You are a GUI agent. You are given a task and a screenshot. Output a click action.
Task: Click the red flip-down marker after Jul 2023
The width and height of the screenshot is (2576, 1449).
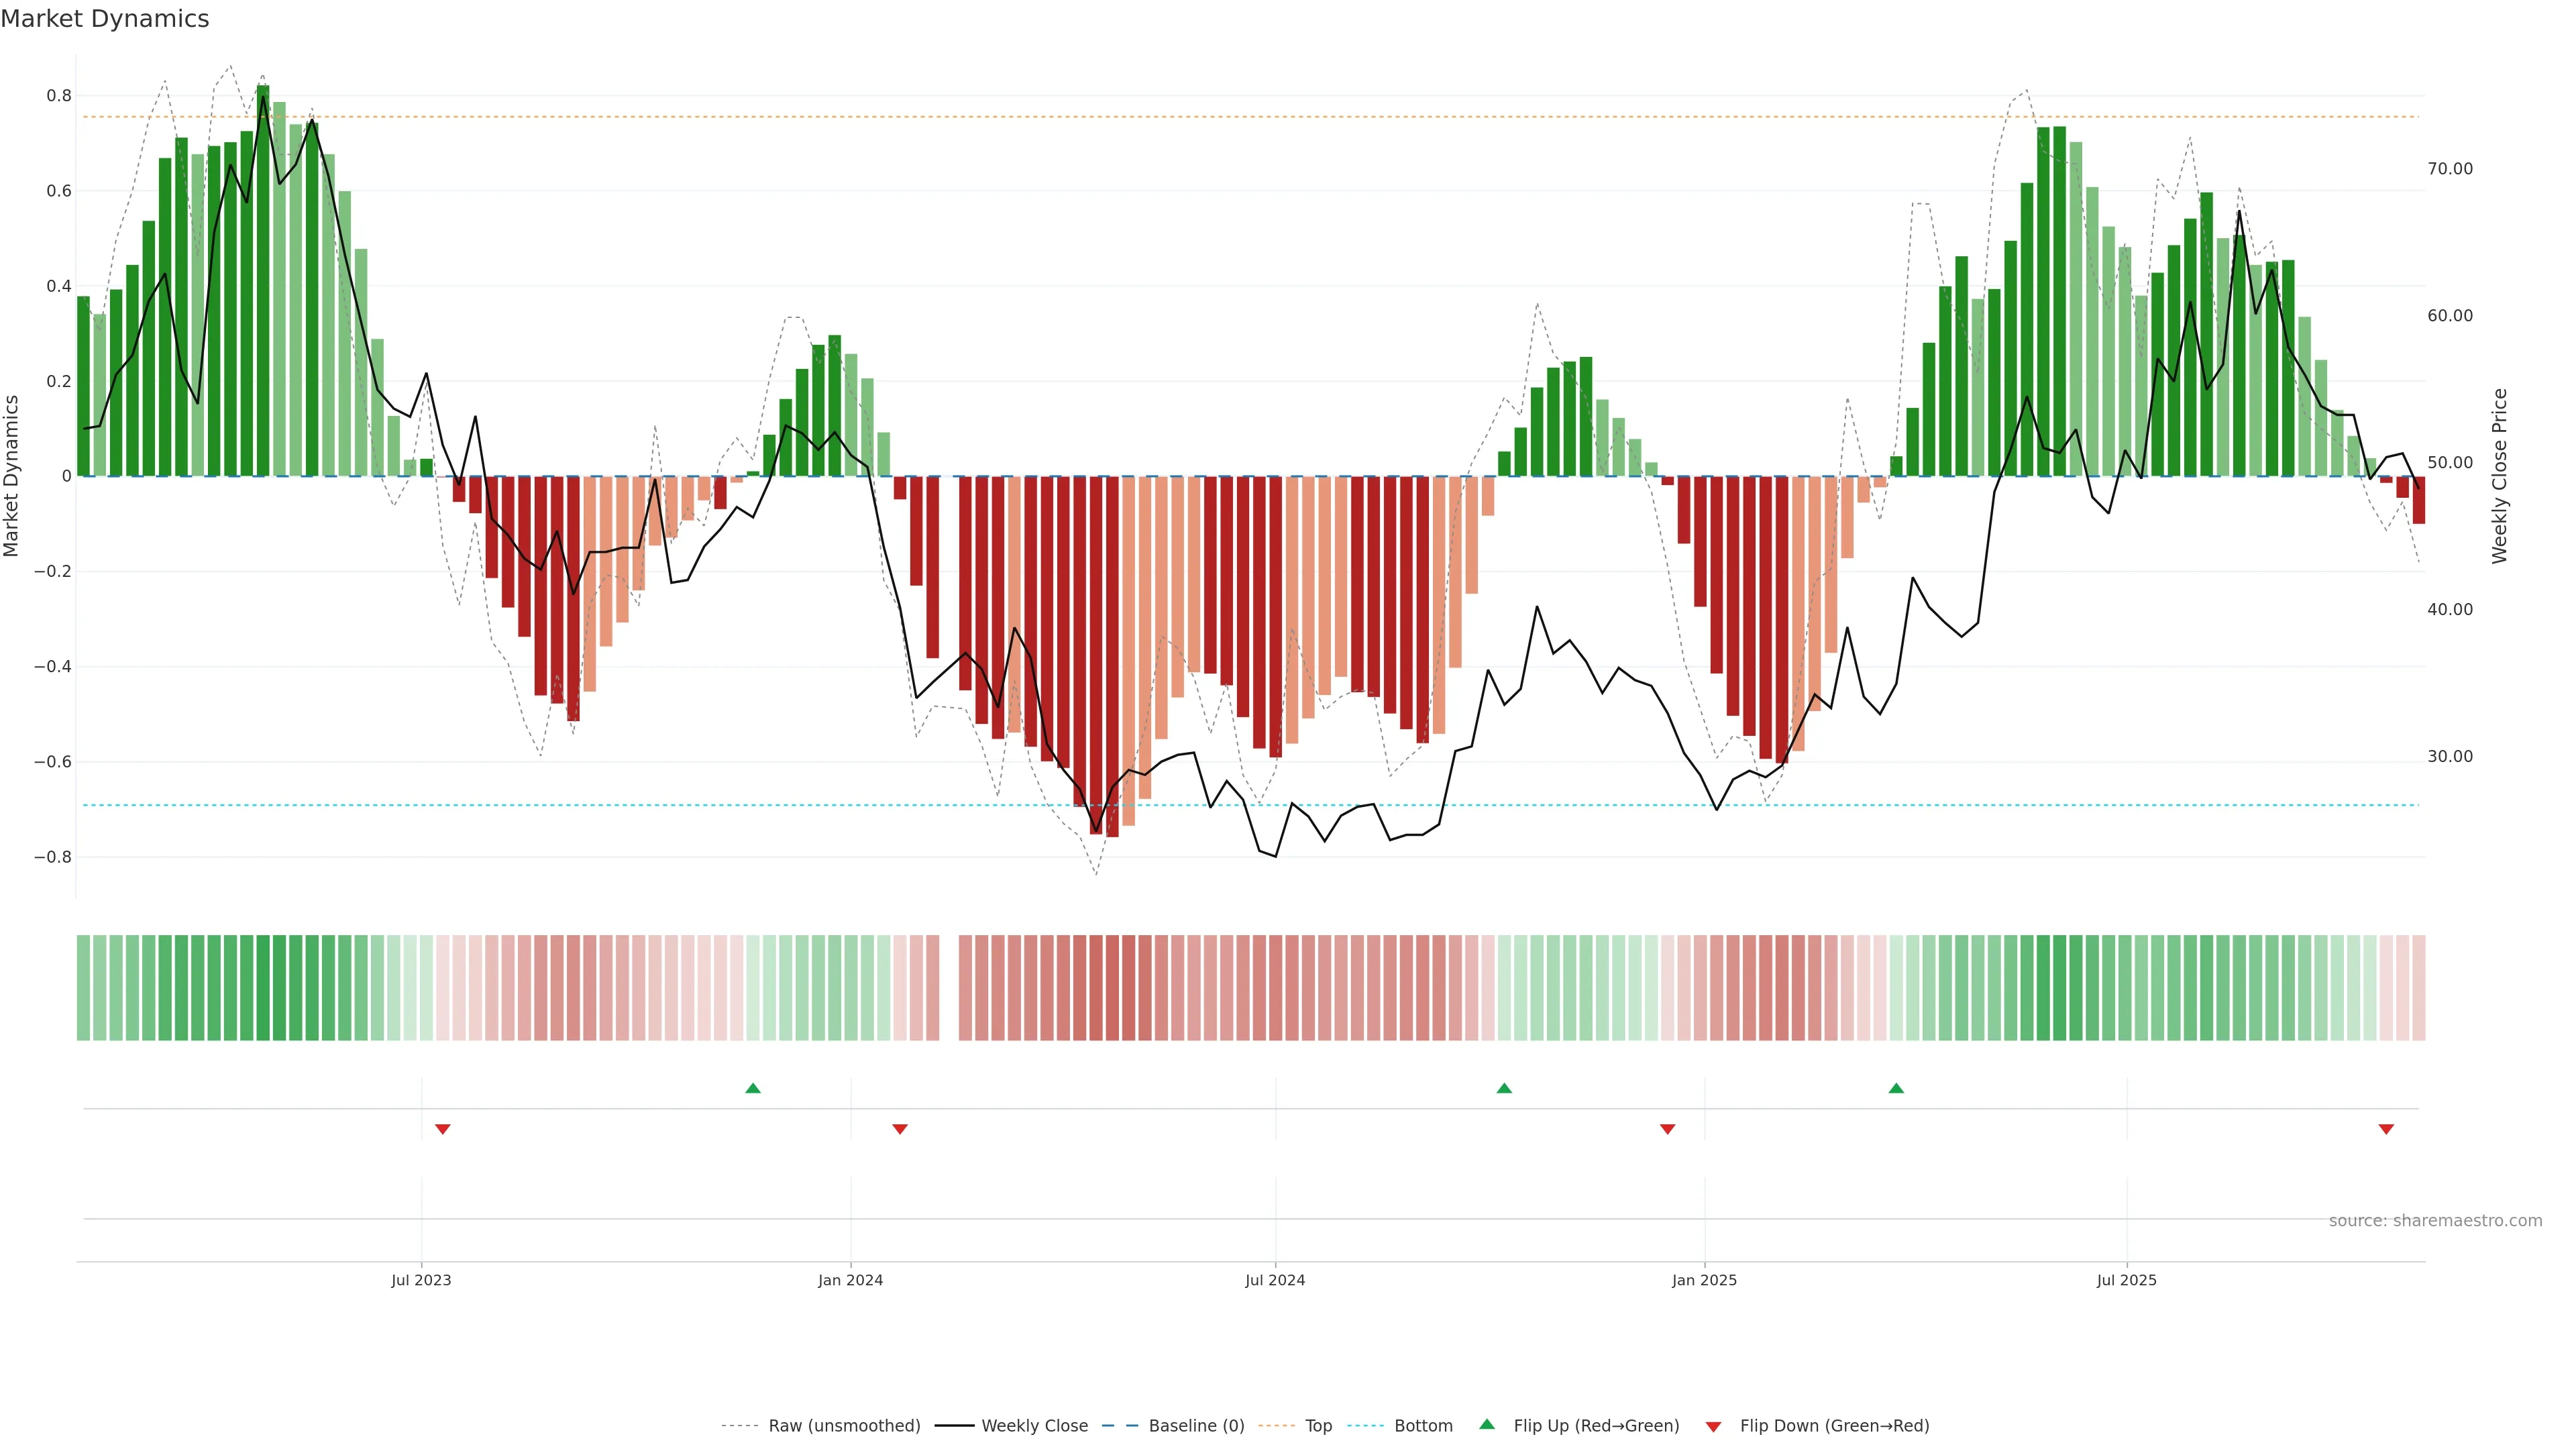click(x=443, y=1129)
